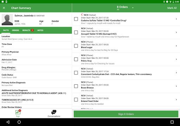Tap the battery status icon
180x126 pixels.
[x=173, y=2]
